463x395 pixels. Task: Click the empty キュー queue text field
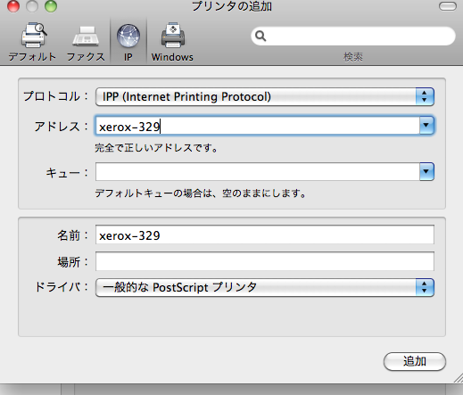tap(258, 171)
